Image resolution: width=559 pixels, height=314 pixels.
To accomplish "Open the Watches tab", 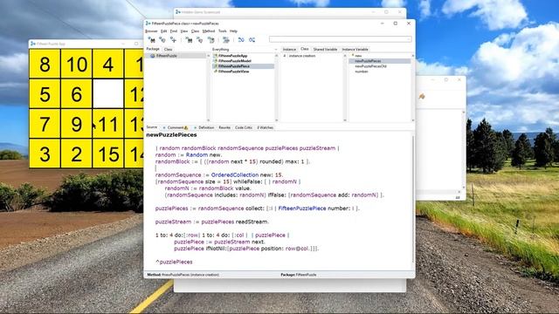I will click(x=265, y=127).
